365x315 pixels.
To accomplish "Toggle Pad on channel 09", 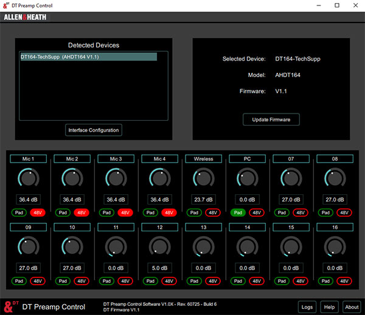I will coord(19,281).
